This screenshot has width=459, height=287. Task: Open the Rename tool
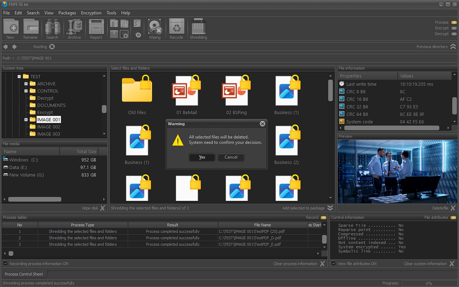pyautogui.click(x=31, y=28)
